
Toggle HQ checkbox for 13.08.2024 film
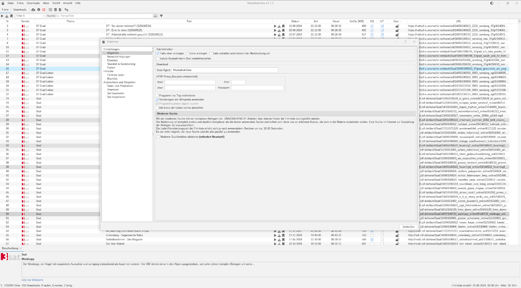pyautogui.click(x=372, y=26)
